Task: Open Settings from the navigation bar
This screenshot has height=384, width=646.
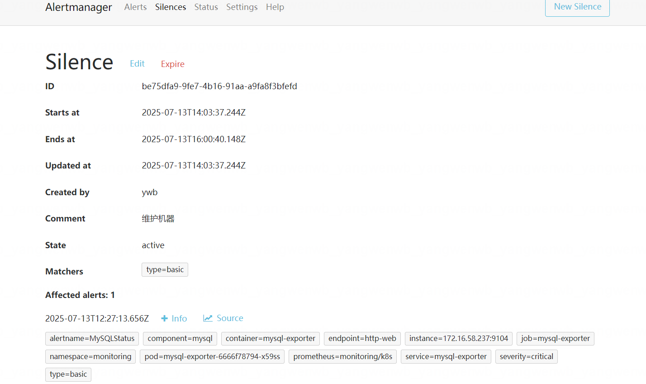Action: [x=242, y=7]
